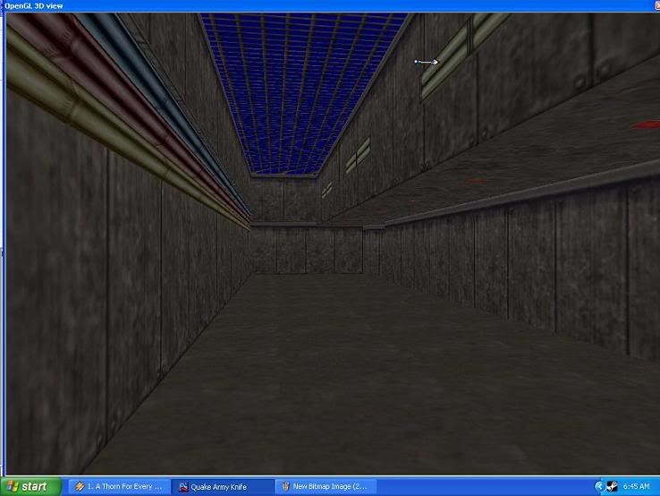Expand hidden system tray icons chevron
Viewport: 660px width, 496px height.
[x=599, y=486]
